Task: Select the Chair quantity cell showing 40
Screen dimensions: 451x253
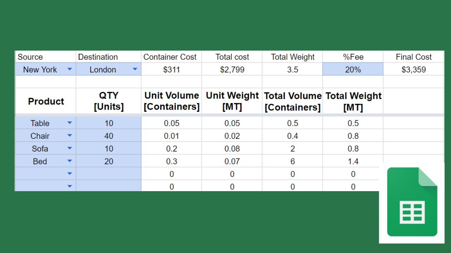Action: pyautogui.click(x=109, y=136)
